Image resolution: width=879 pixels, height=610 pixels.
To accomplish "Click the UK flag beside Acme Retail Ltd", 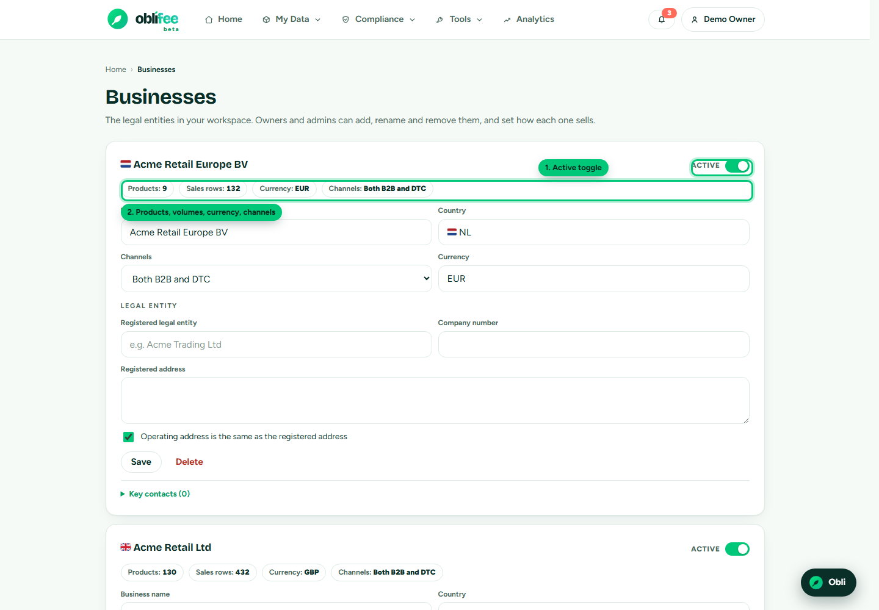I will point(126,547).
